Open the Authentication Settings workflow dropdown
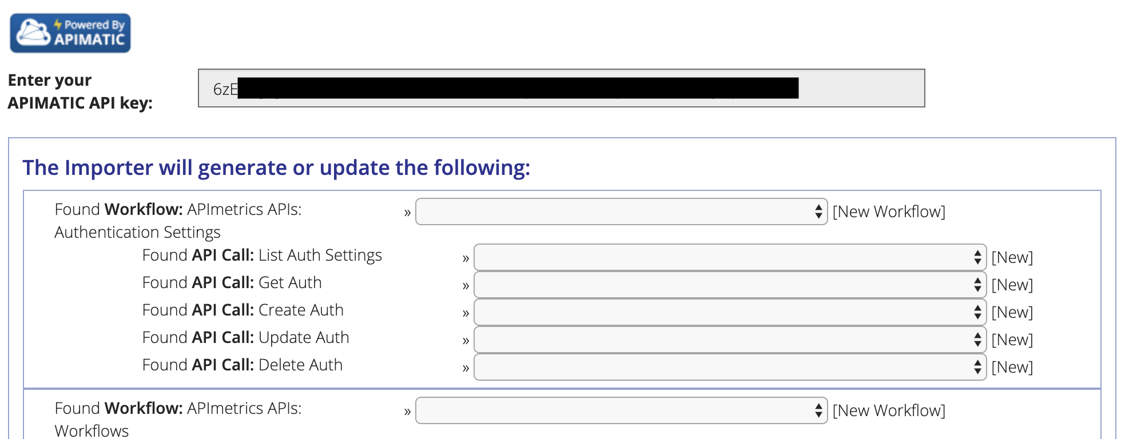Viewport: 1121px width, 439px height. click(x=621, y=211)
